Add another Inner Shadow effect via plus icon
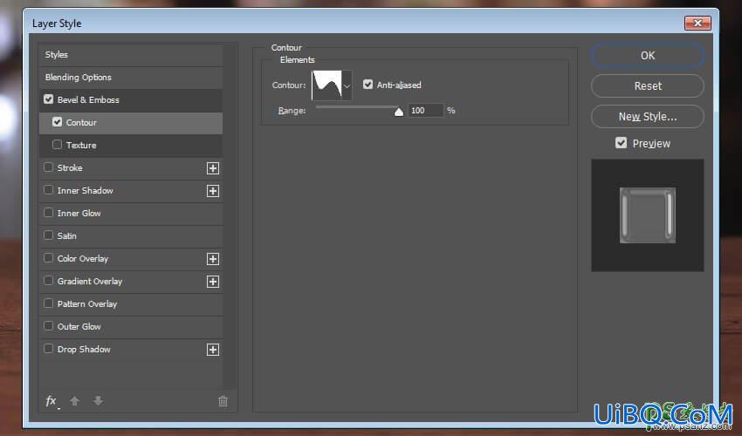This screenshot has width=742, height=436. coord(213,191)
